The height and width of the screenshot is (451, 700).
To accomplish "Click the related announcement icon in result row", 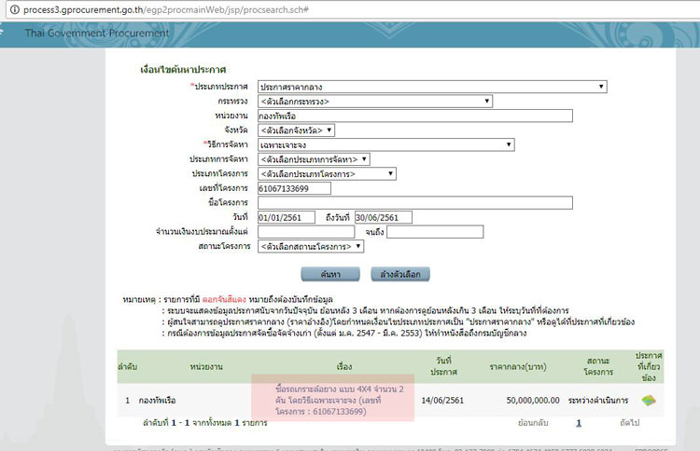I will 647,400.
